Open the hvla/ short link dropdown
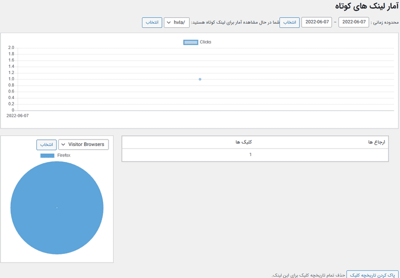 click(176, 22)
